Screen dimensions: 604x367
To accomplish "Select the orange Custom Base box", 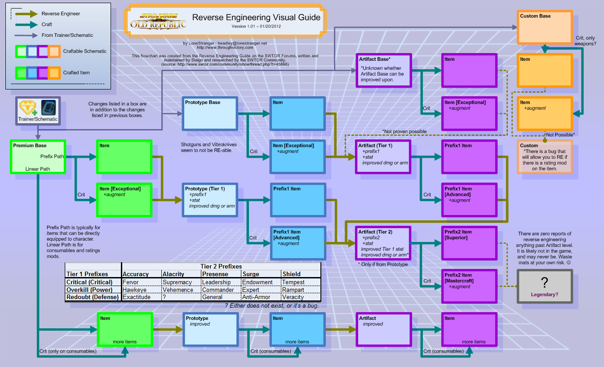I will tap(544, 27).
